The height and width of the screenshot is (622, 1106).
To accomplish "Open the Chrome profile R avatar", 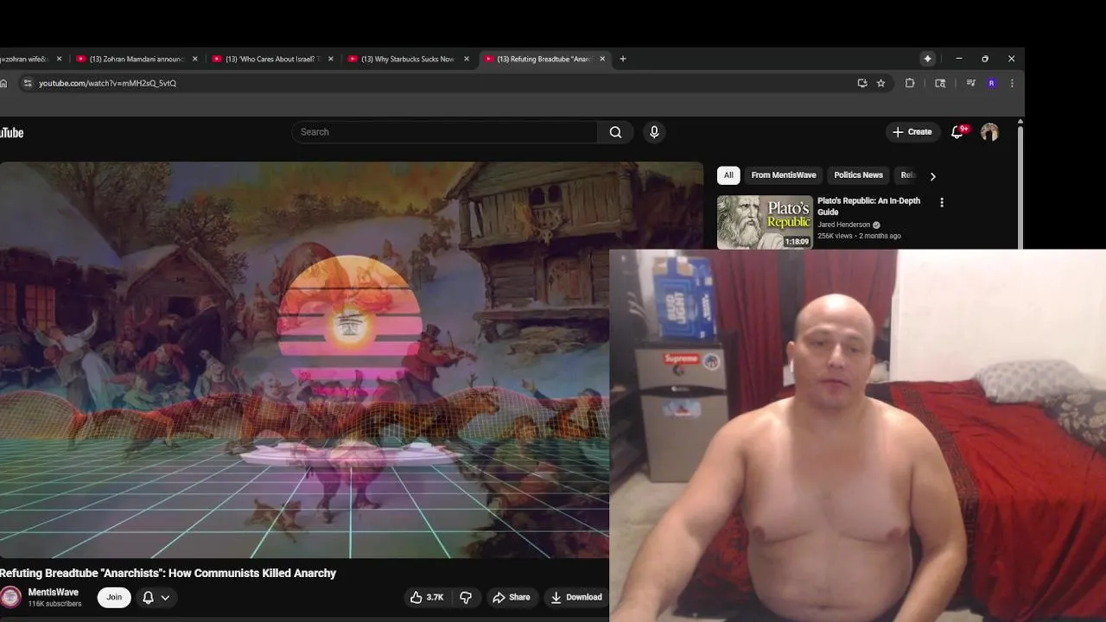I will pyautogui.click(x=991, y=83).
